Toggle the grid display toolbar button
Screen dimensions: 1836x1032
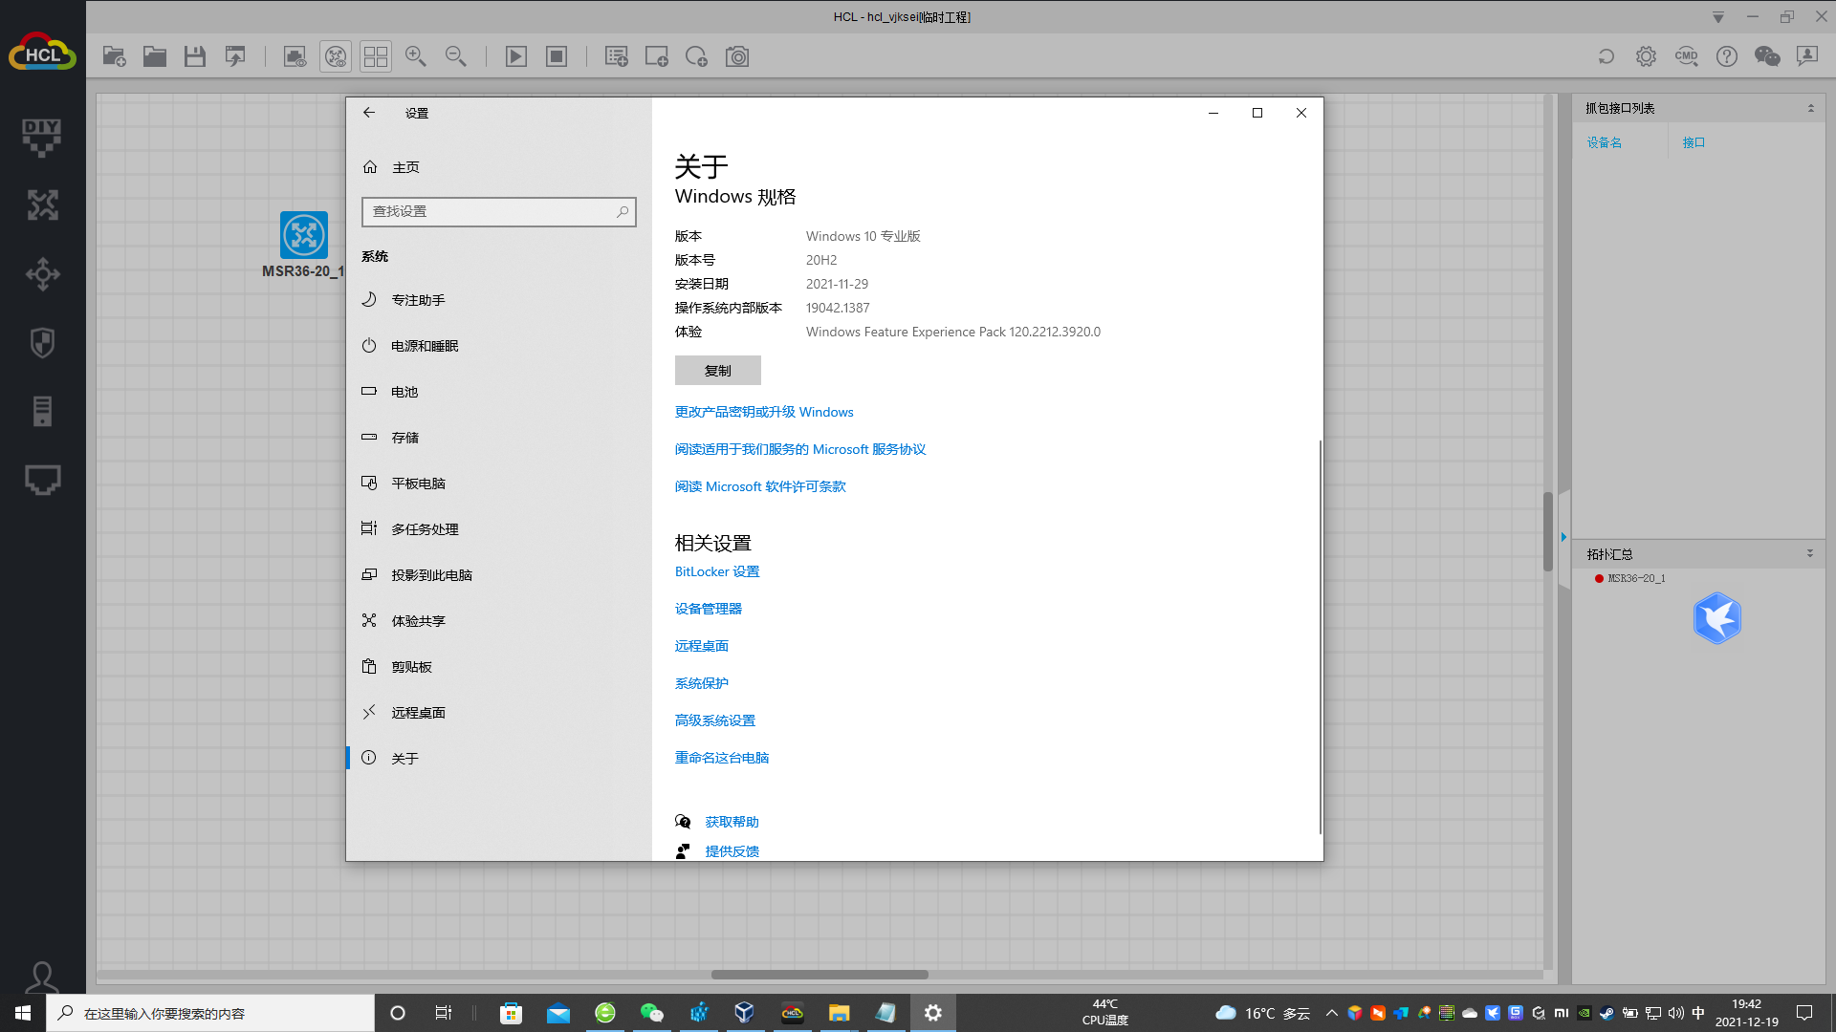coord(376,56)
